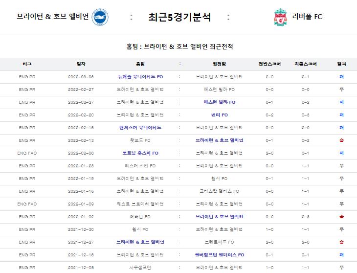Click the 원정팀 column header
357x273 pixels.
(x=219, y=64)
